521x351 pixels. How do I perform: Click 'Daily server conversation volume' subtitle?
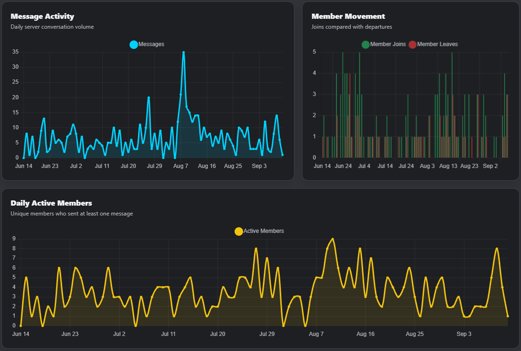[x=52, y=27]
